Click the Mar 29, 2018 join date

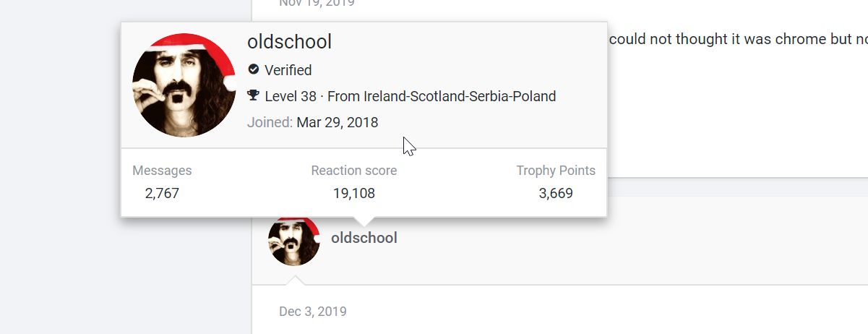coord(337,122)
